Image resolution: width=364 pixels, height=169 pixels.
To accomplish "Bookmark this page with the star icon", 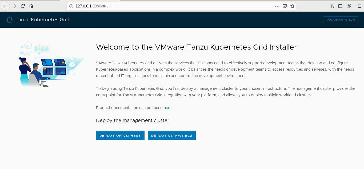I will click(292, 6).
